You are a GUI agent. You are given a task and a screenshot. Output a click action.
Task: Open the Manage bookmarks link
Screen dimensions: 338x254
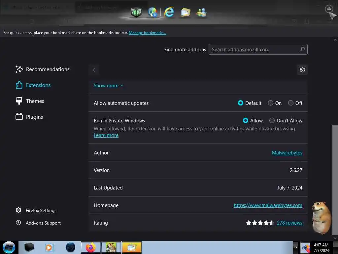point(148,33)
